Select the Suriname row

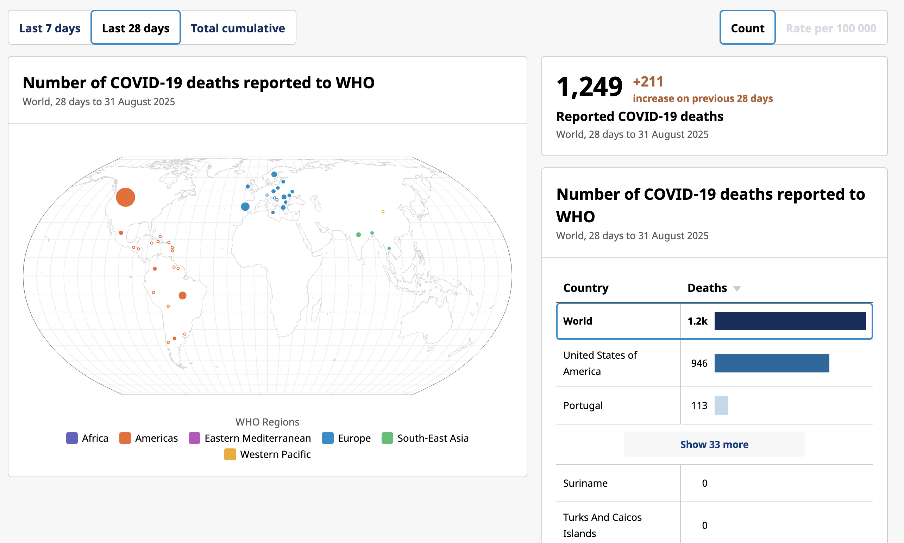(x=714, y=483)
